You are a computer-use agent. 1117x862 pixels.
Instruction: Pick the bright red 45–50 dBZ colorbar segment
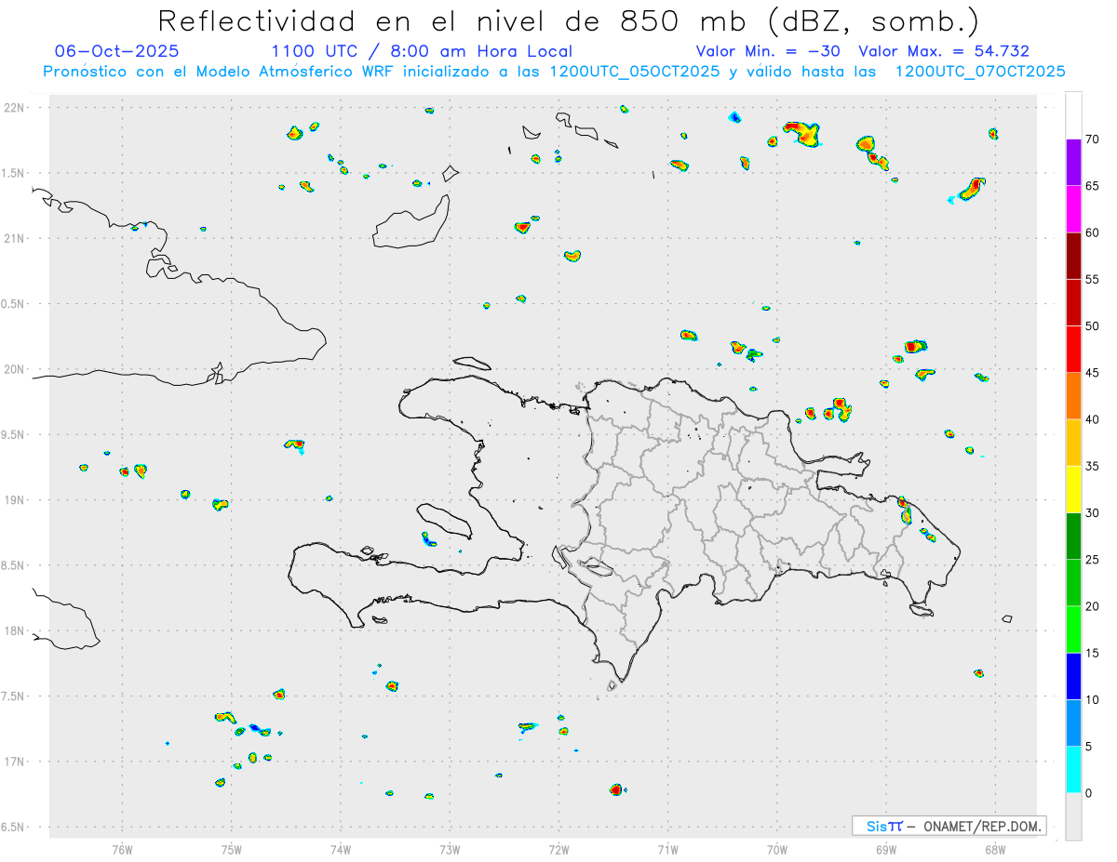(x=1073, y=350)
